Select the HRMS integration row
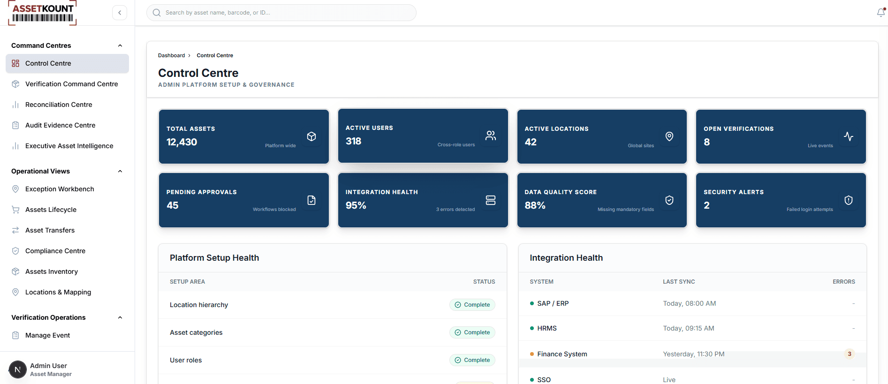The image size is (888, 384). point(692,328)
